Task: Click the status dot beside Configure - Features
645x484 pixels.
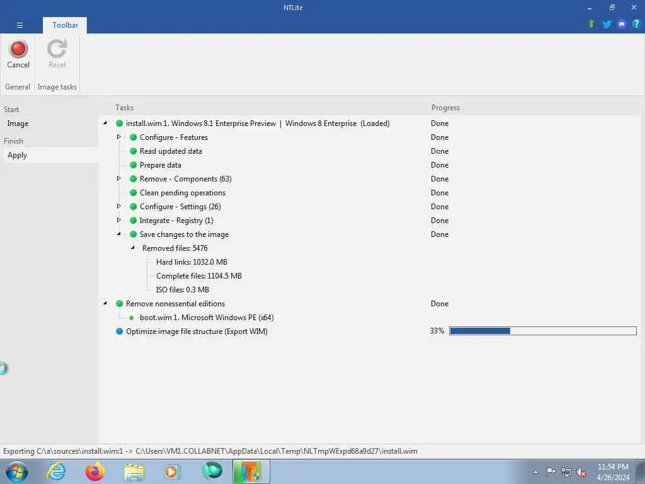Action: (x=134, y=137)
